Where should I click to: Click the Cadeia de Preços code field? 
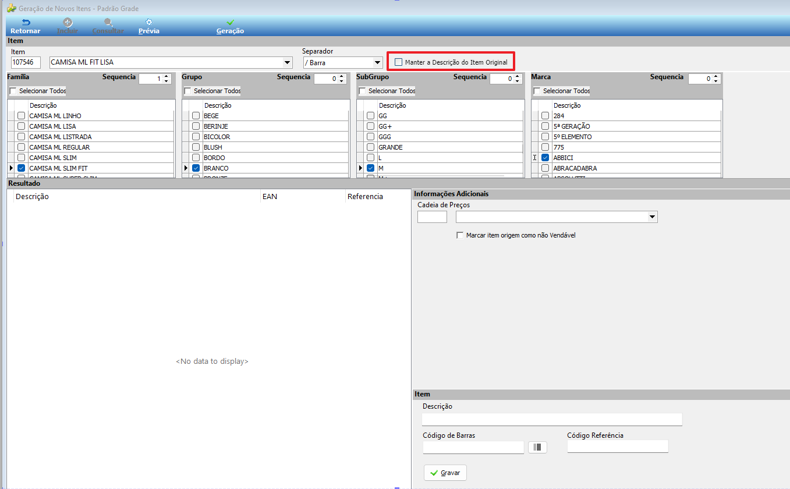(x=432, y=217)
